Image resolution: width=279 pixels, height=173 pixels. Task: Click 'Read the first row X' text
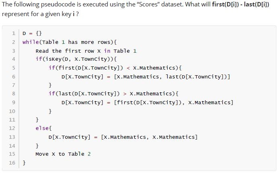(x=68, y=51)
